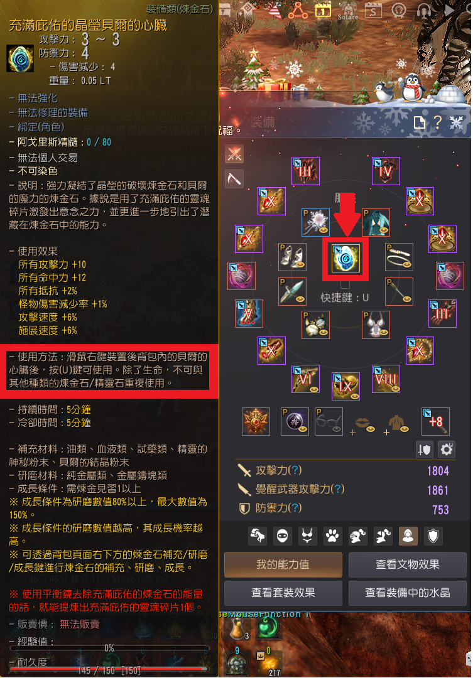Open the equipment gear settings icon
Viewport: 473px width, 678px height.
pos(446,449)
